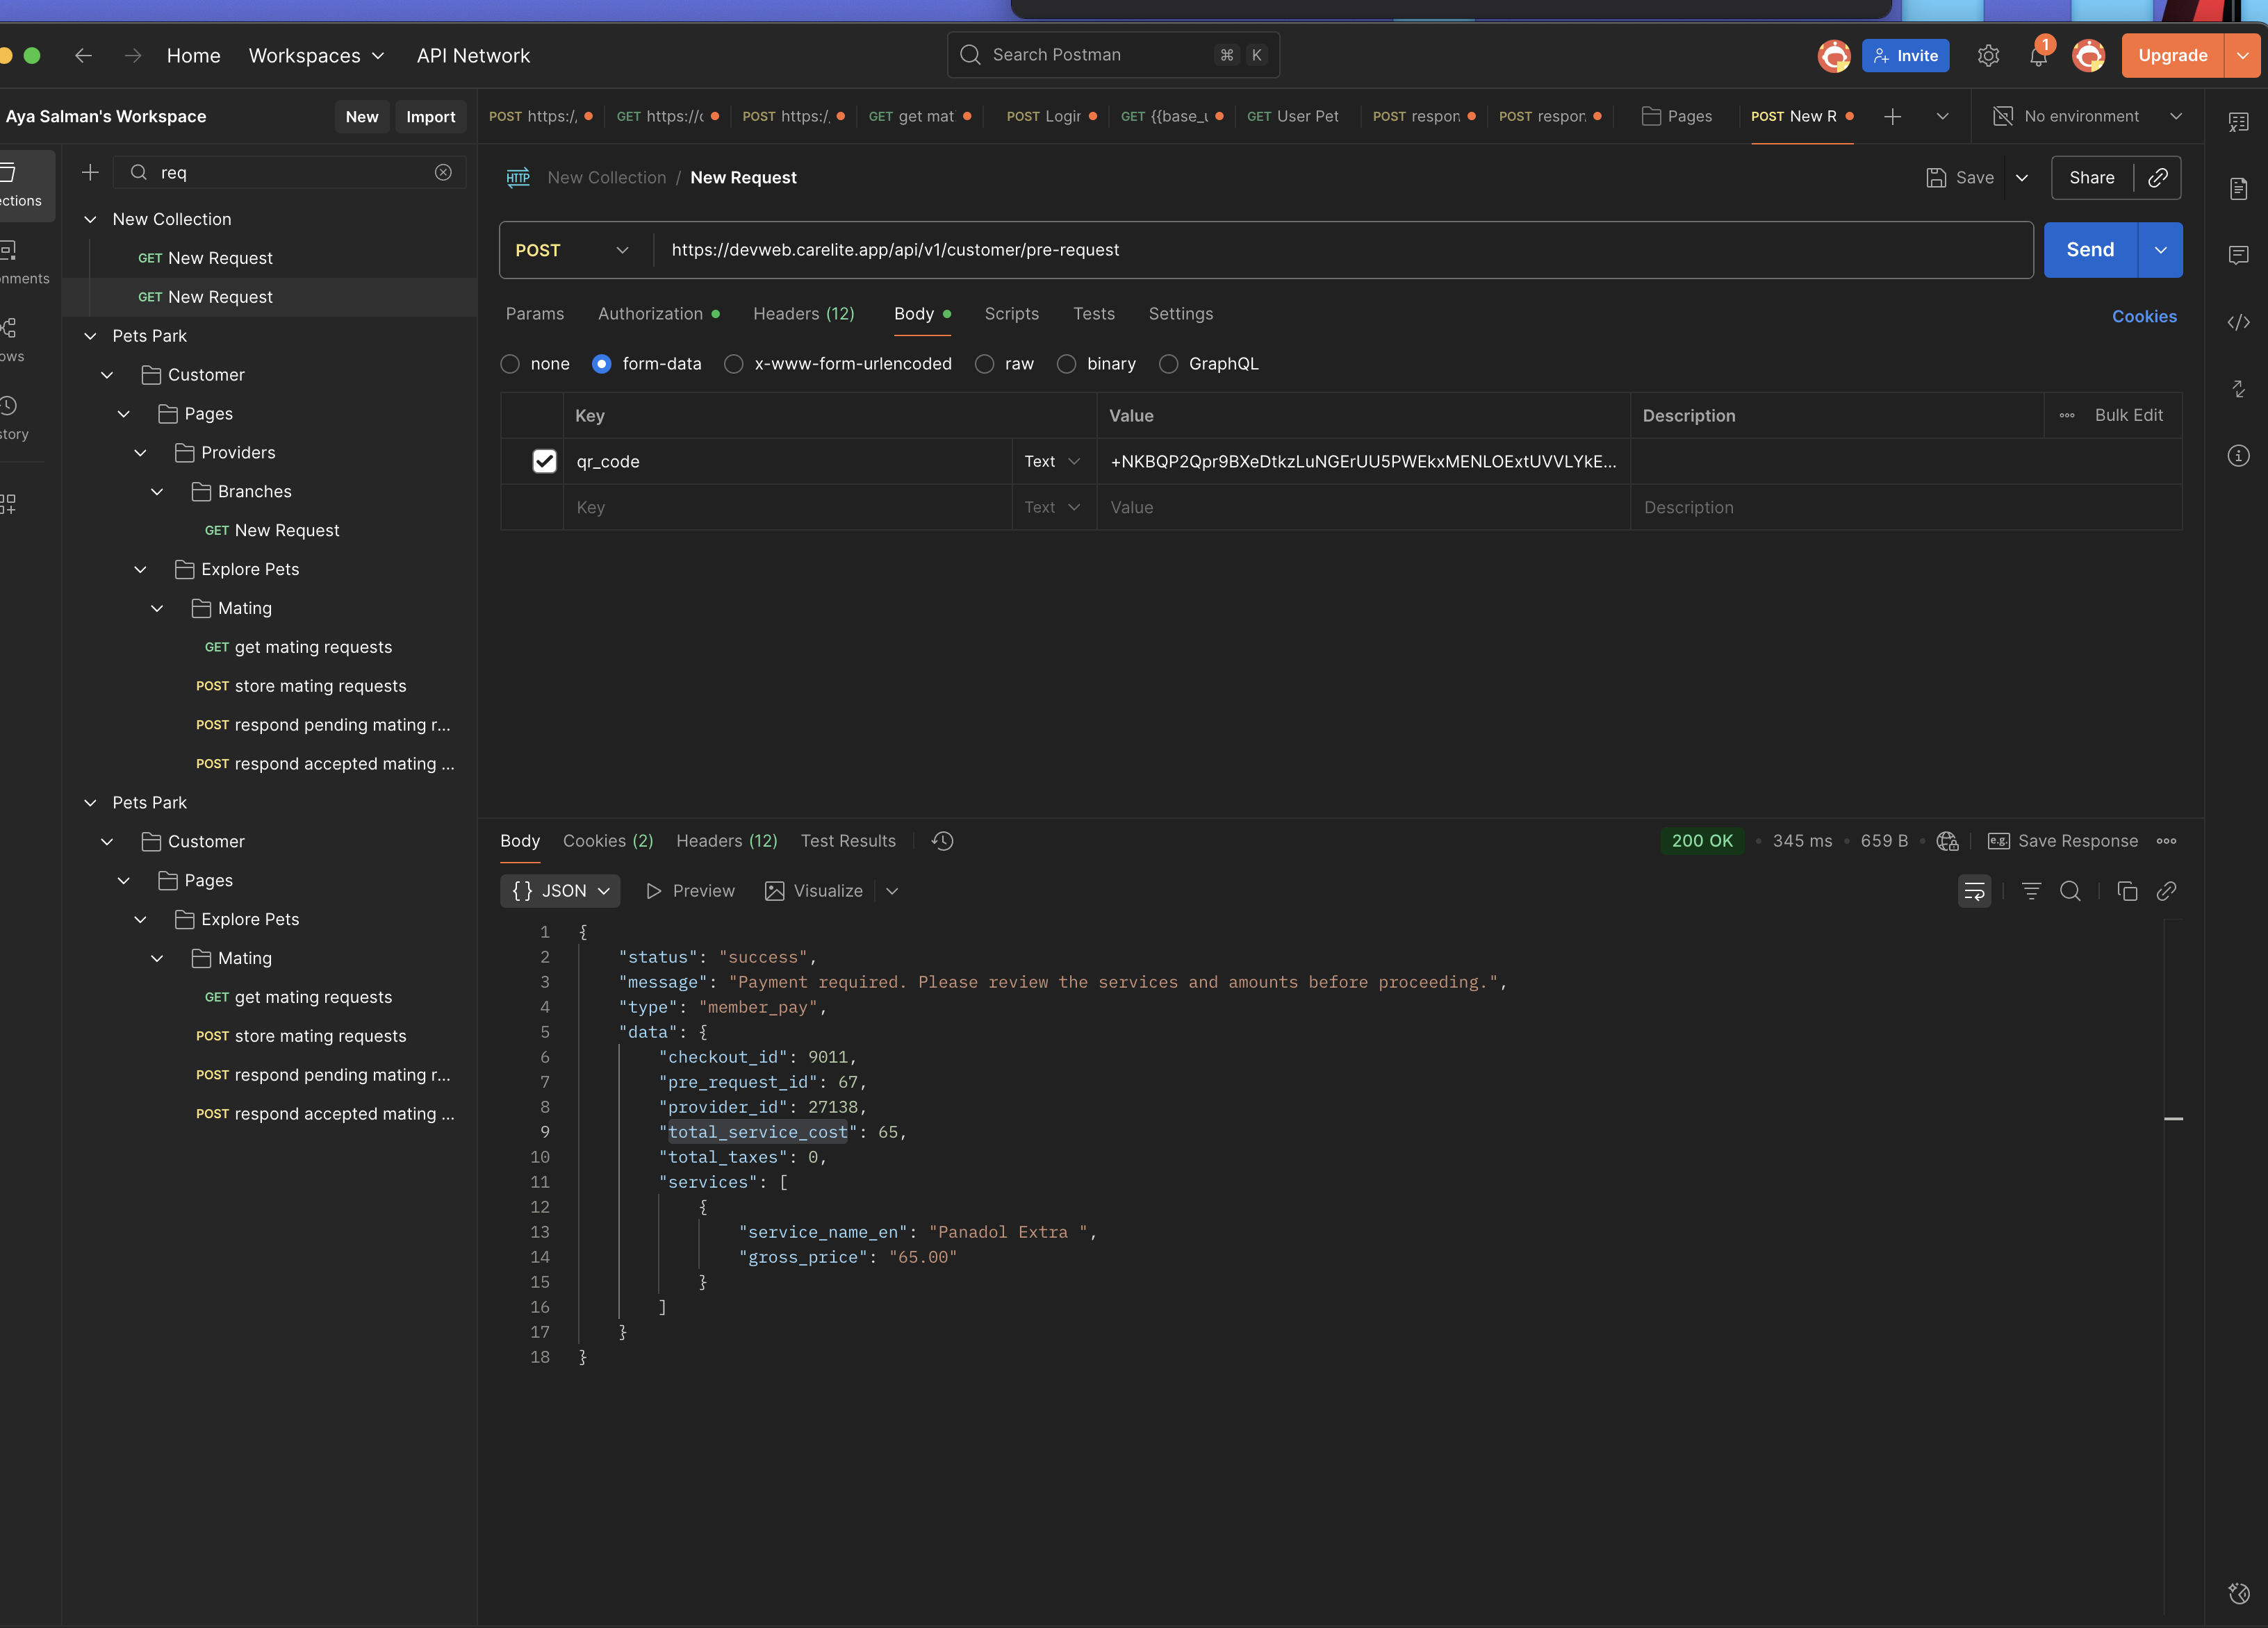The height and width of the screenshot is (1628, 2268).
Task: Uncheck the qr_code row checkbox
Action: pyautogui.click(x=544, y=460)
